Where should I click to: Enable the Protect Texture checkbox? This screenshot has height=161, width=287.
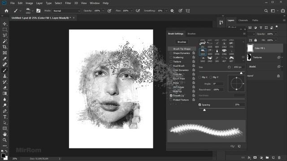pyautogui.click(x=171, y=100)
